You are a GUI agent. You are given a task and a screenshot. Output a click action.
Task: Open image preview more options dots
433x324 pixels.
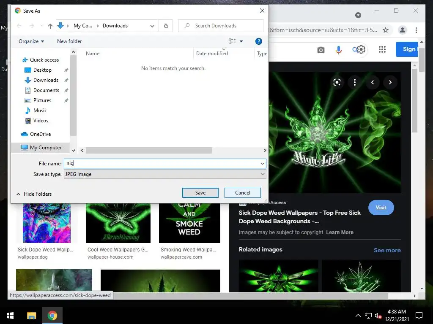[x=355, y=82]
